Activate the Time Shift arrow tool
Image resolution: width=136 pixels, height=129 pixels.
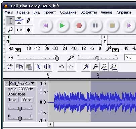point(19,30)
